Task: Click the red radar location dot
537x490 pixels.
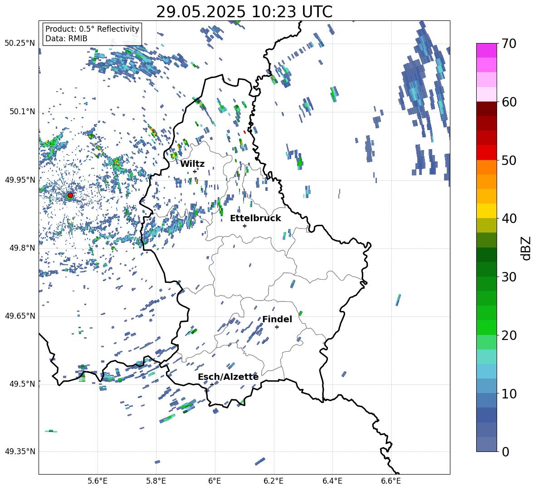Action: coord(70,195)
